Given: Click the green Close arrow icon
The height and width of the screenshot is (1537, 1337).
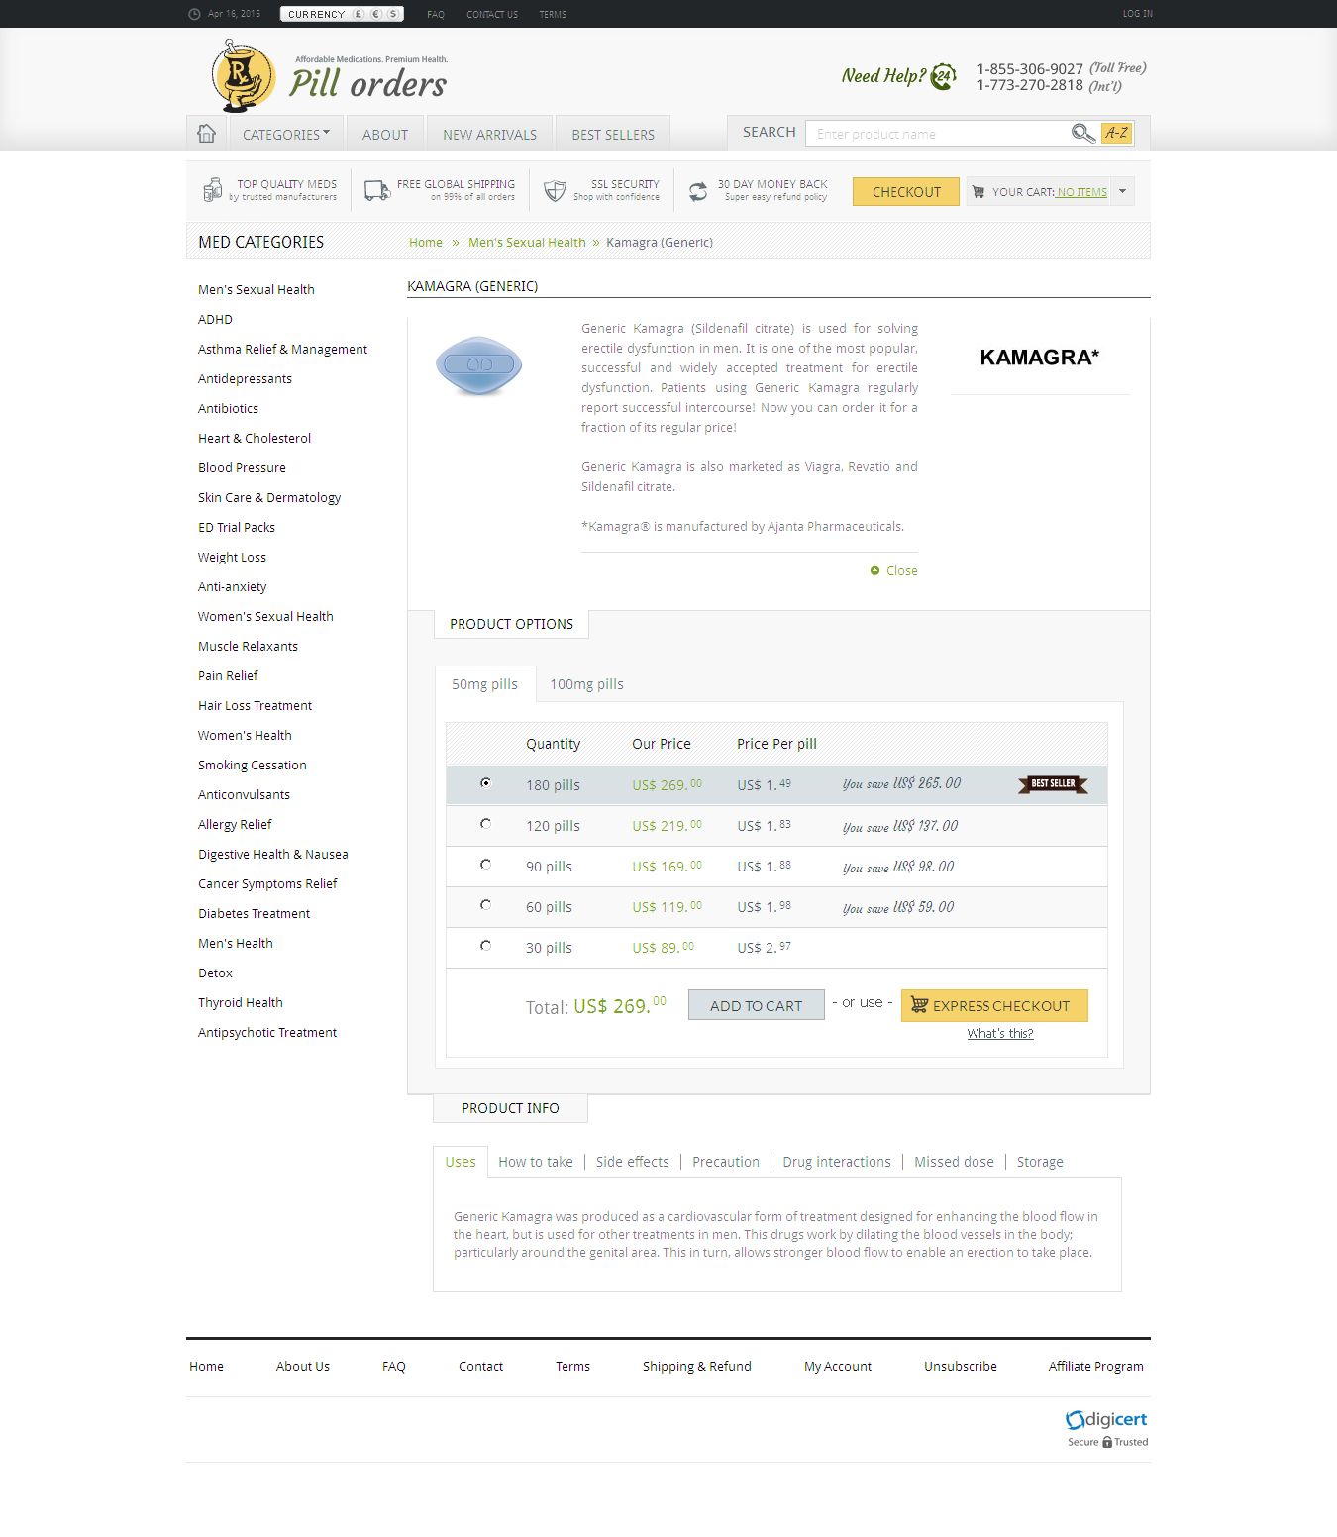Looking at the screenshot, I should (874, 570).
